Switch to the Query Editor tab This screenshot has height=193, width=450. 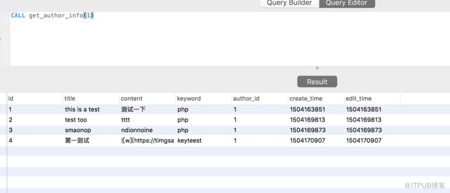point(347,3)
